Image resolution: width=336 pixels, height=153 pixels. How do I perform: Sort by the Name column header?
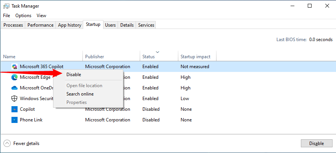[x=42, y=57]
